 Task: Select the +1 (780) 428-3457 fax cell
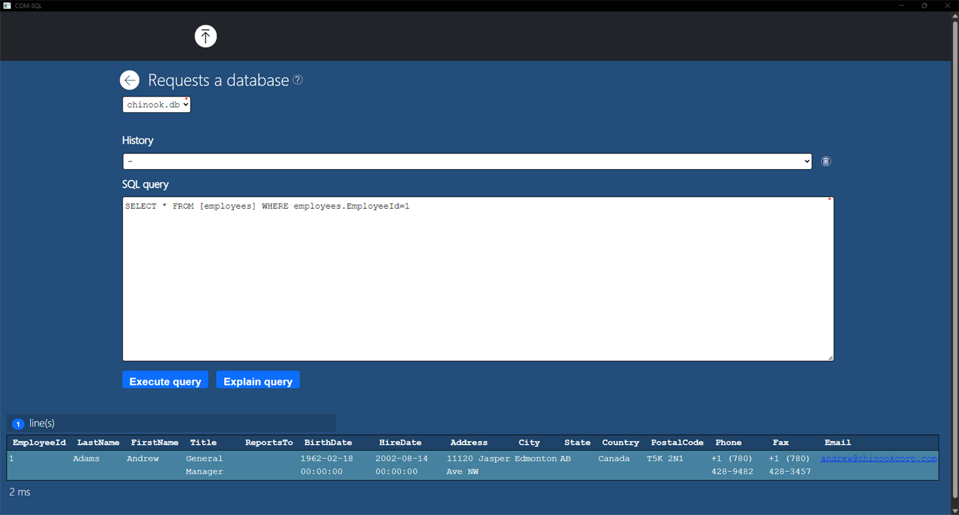tap(790, 465)
